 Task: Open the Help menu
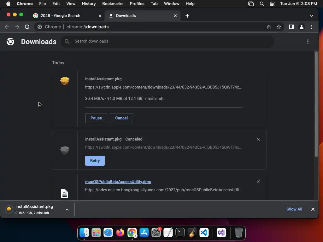(x=190, y=4)
